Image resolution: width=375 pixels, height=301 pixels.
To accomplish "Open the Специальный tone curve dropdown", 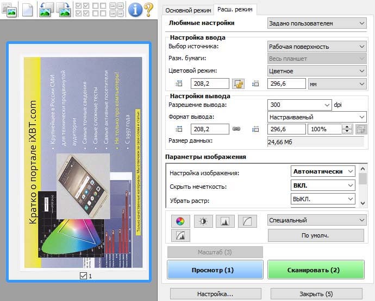I will 317,220.
